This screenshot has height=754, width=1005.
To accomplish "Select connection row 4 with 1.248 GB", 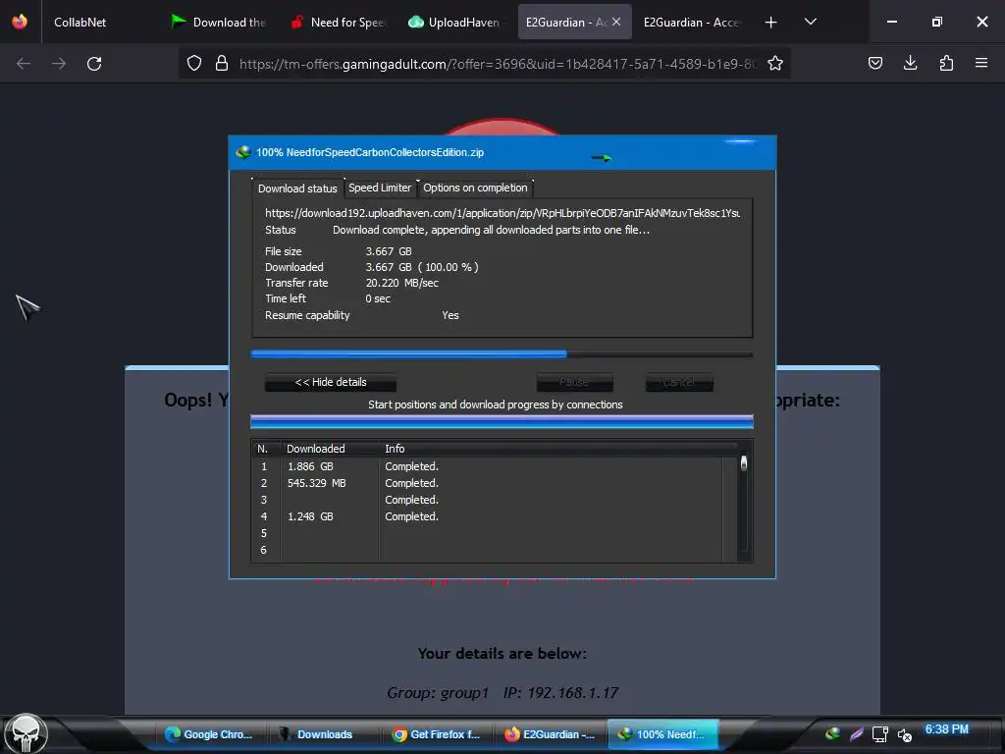I will pos(494,516).
